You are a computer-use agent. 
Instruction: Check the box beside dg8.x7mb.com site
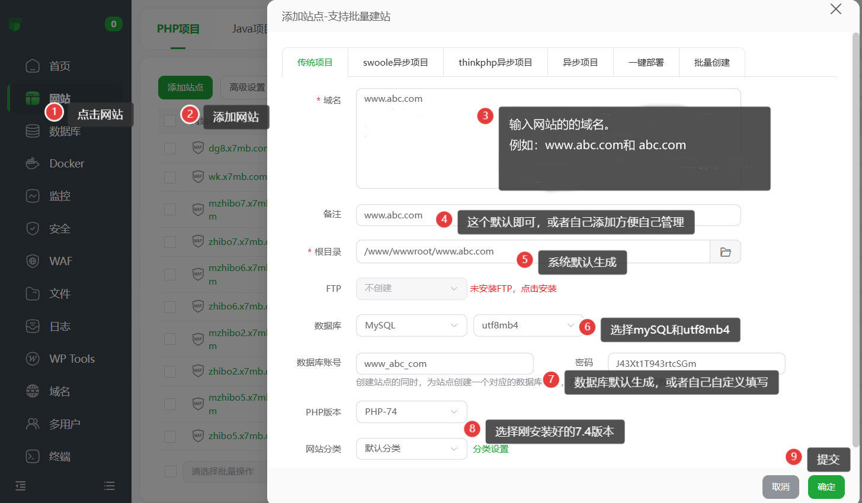click(170, 148)
